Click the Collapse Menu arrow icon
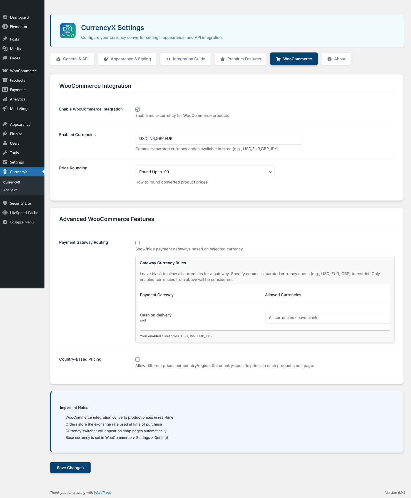The width and height of the screenshot is (411, 498). point(5,222)
